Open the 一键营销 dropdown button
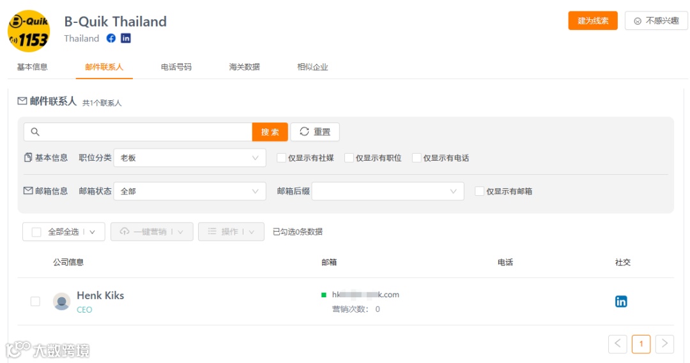690x363 pixels. [x=152, y=232]
